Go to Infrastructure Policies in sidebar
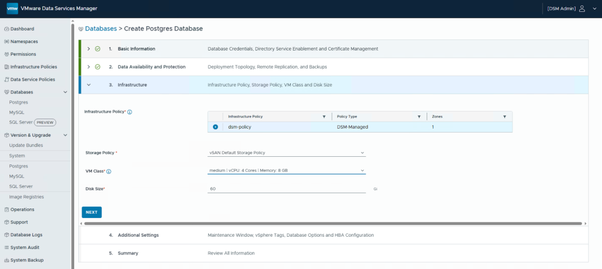Viewport: 602px width, 269px height. click(x=34, y=67)
